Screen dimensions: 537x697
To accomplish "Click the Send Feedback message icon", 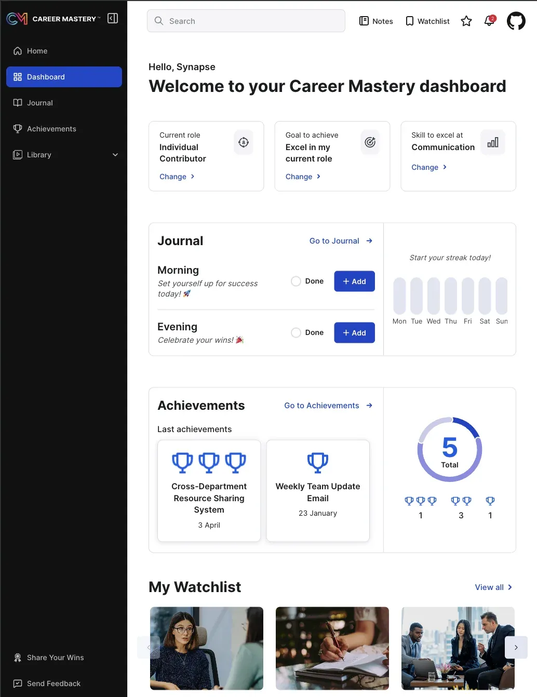I will coord(18,683).
